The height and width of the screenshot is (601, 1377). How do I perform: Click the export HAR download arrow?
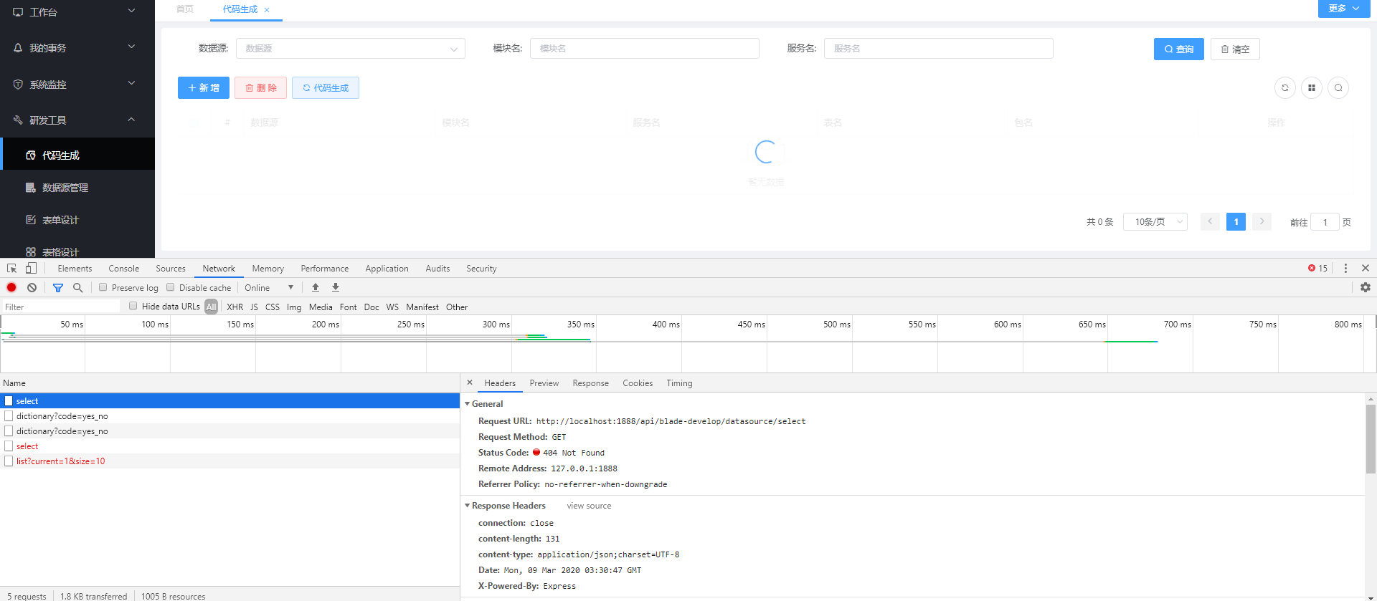[336, 287]
